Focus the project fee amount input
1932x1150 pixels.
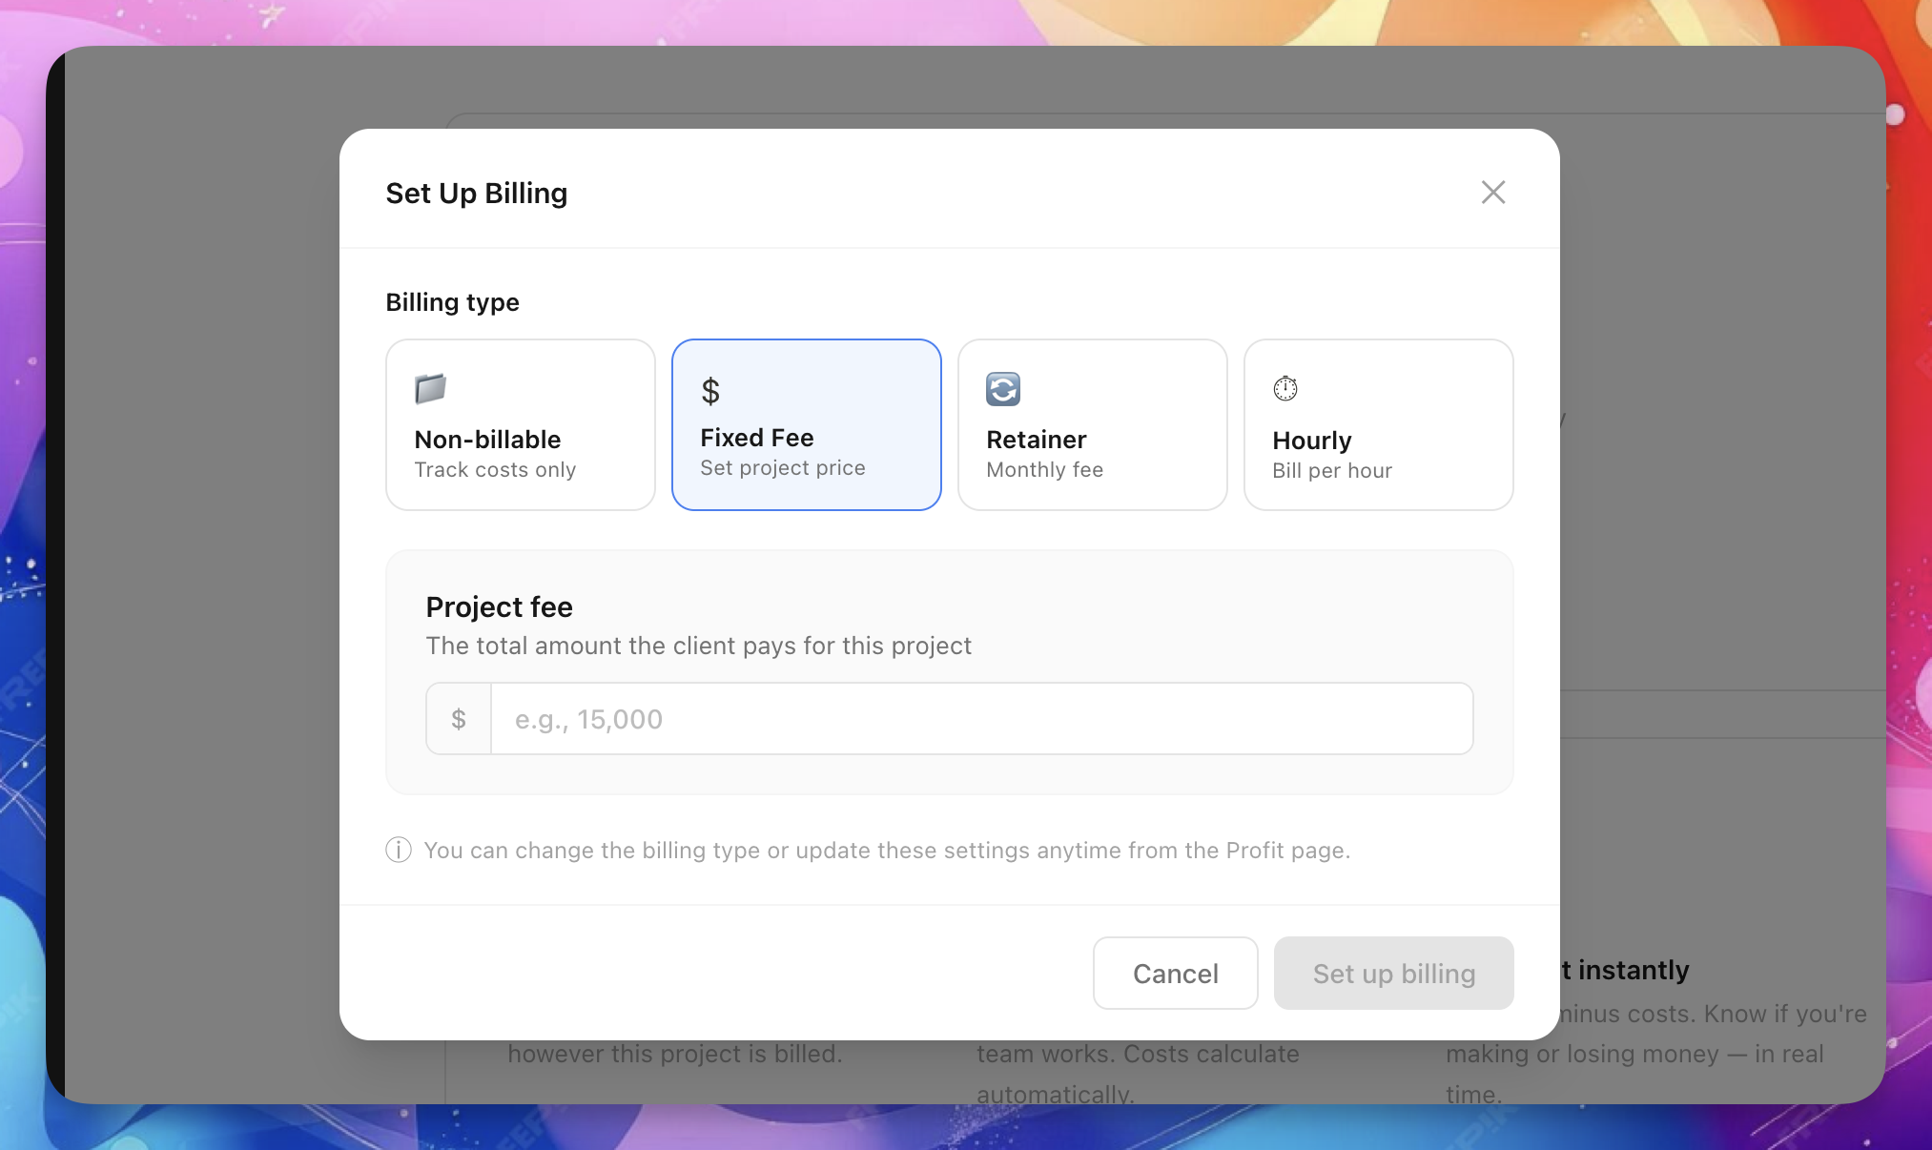(980, 719)
